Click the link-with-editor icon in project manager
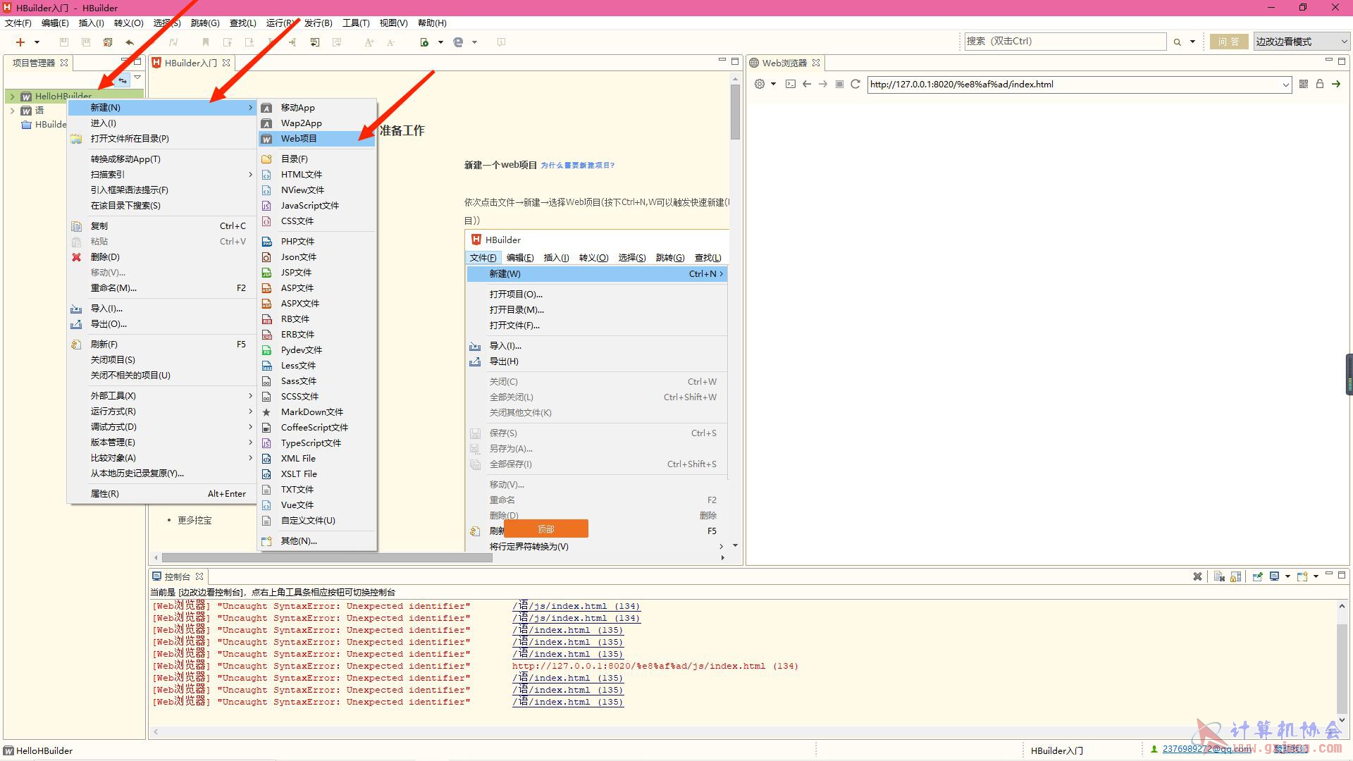1353x761 pixels. [x=123, y=80]
